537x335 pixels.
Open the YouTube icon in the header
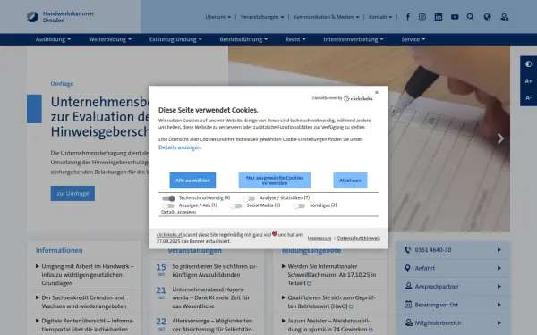coord(455,17)
